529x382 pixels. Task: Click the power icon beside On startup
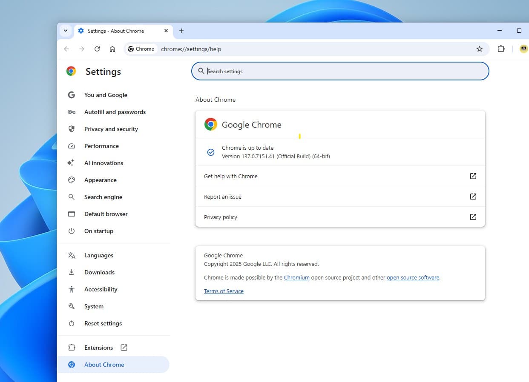click(x=72, y=231)
